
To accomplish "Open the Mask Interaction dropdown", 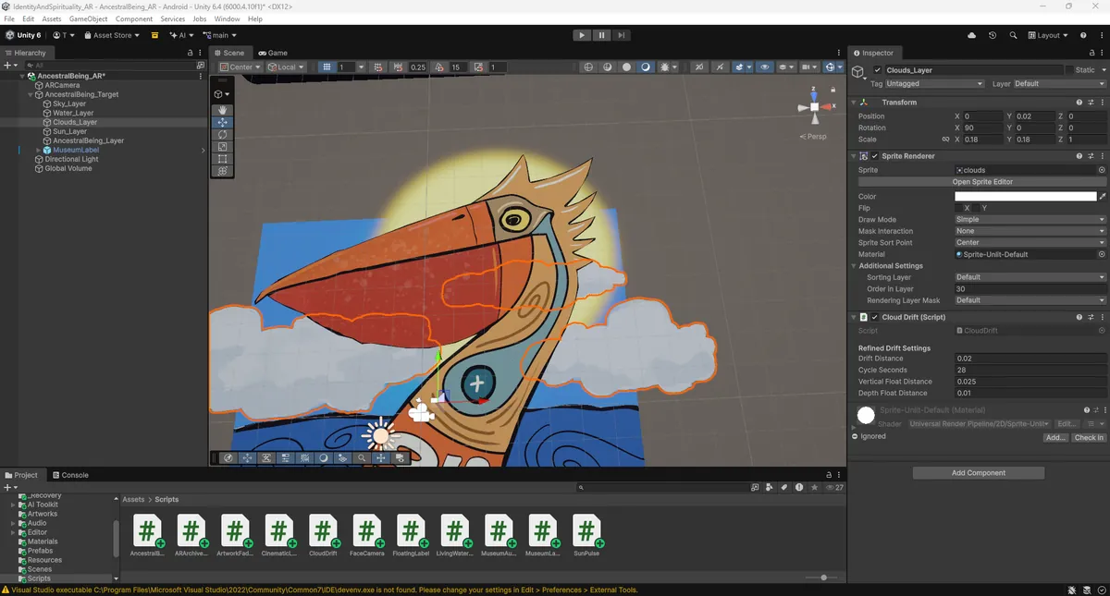I will click(x=1030, y=231).
